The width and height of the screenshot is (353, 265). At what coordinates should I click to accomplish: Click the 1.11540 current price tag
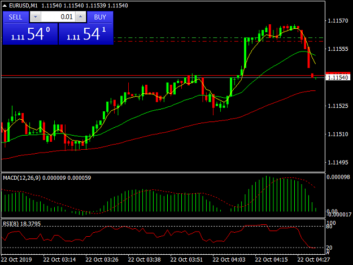pos(338,77)
